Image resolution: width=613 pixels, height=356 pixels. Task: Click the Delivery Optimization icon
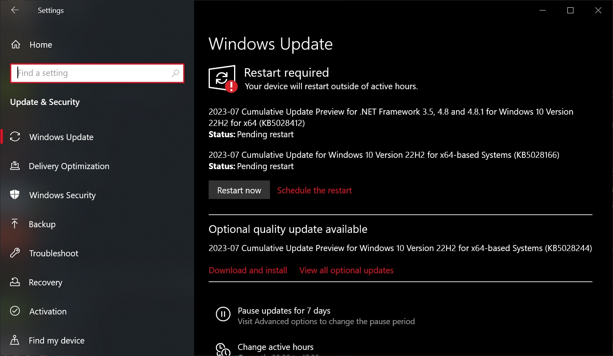pos(15,166)
